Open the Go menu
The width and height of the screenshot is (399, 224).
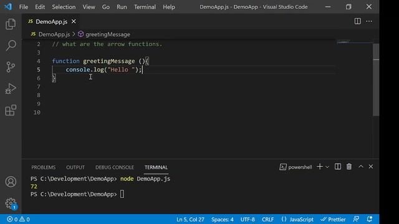(106, 7)
